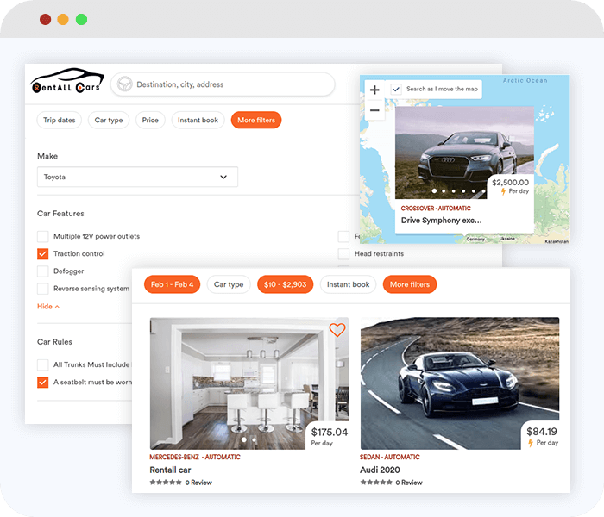Open the $10 - $2,903 price filter
The image size is (604, 517).
point(286,284)
